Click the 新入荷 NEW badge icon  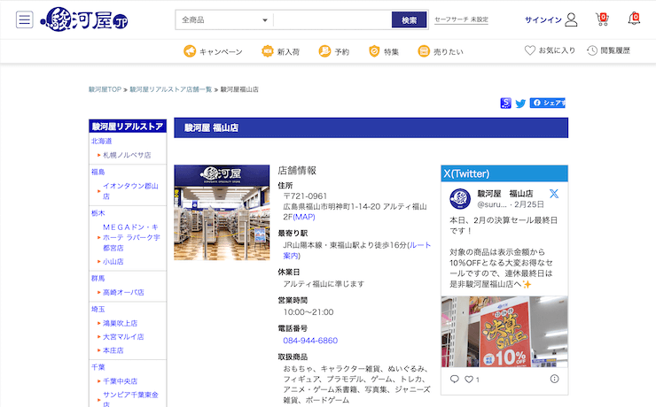[268, 51]
